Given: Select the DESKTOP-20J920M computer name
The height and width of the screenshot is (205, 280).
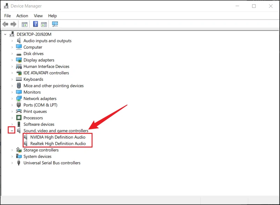Looking at the screenshot, I should [x=34, y=34].
